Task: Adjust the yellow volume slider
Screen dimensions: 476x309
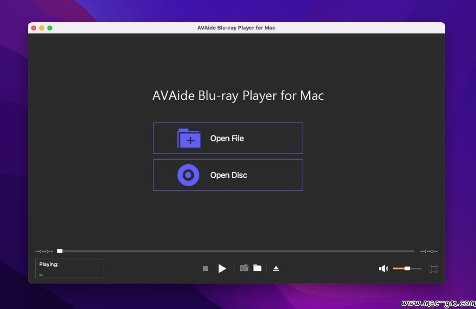Action: pyautogui.click(x=407, y=269)
